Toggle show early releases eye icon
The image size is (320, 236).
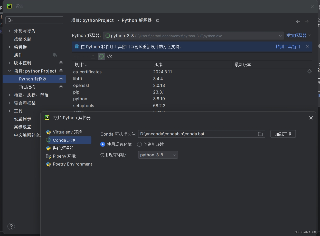[110, 56]
